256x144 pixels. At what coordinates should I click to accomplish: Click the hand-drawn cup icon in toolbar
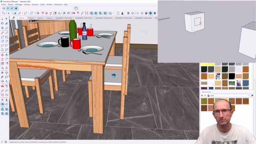click(76, 8)
